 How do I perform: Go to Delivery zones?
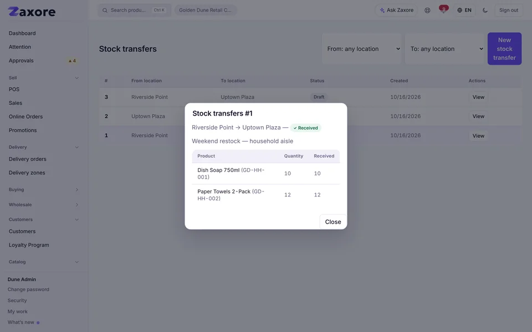click(27, 173)
